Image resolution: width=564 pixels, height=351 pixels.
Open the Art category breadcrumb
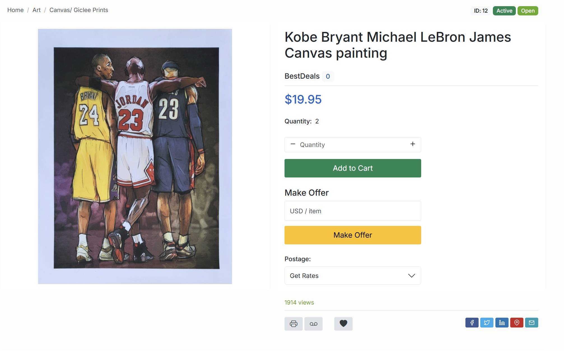(36, 10)
